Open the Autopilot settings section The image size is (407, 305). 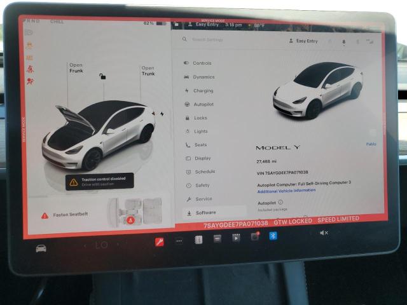click(x=203, y=104)
